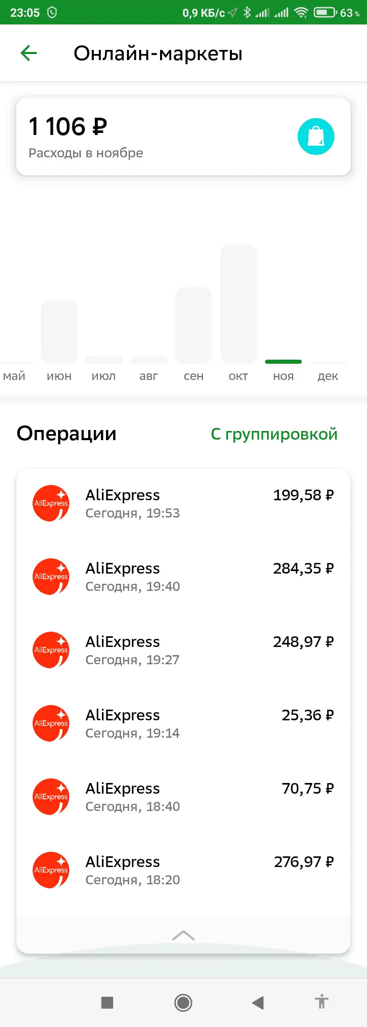367x1027 pixels.
Task: Toggle the «С группировкой» grouping option
Action: click(x=274, y=434)
